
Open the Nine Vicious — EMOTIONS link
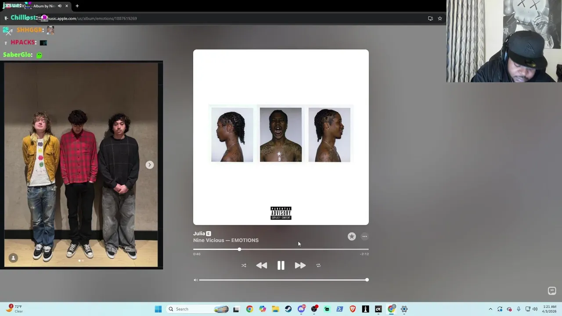point(226,240)
